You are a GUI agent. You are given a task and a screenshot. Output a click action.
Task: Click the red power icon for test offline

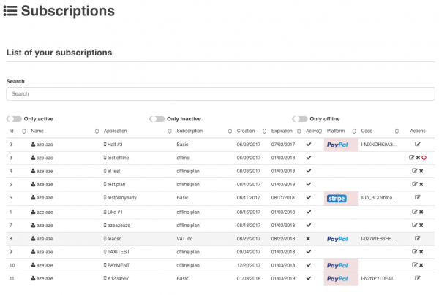point(424,158)
